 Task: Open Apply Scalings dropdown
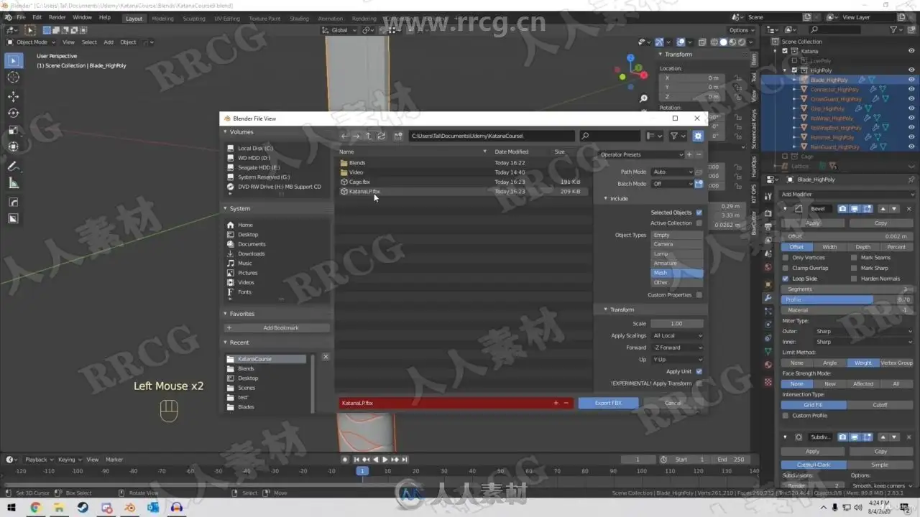point(677,336)
